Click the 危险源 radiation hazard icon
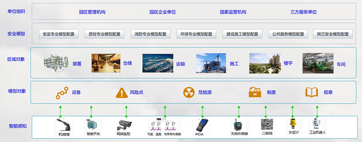The height and width of the screenshot is (142, 362). 189,92
